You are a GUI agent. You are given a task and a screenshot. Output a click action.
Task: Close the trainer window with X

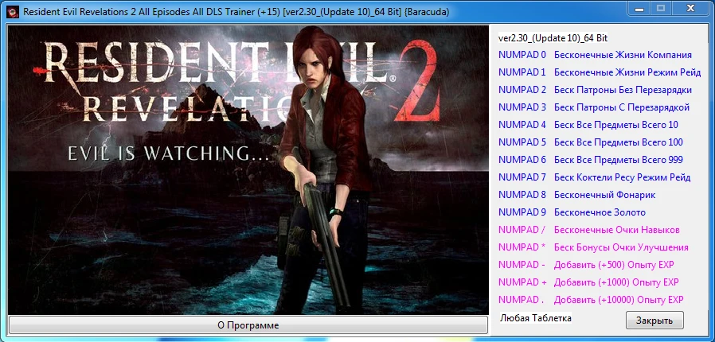(x=690, y=9)
